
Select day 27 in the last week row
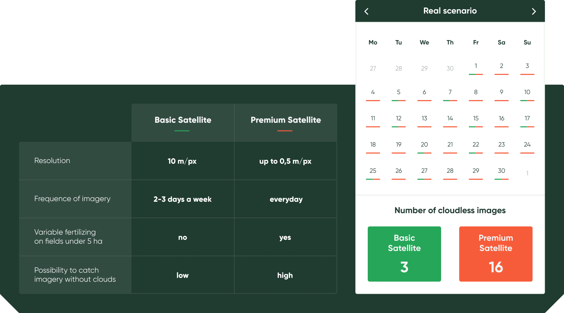[424, 173]
